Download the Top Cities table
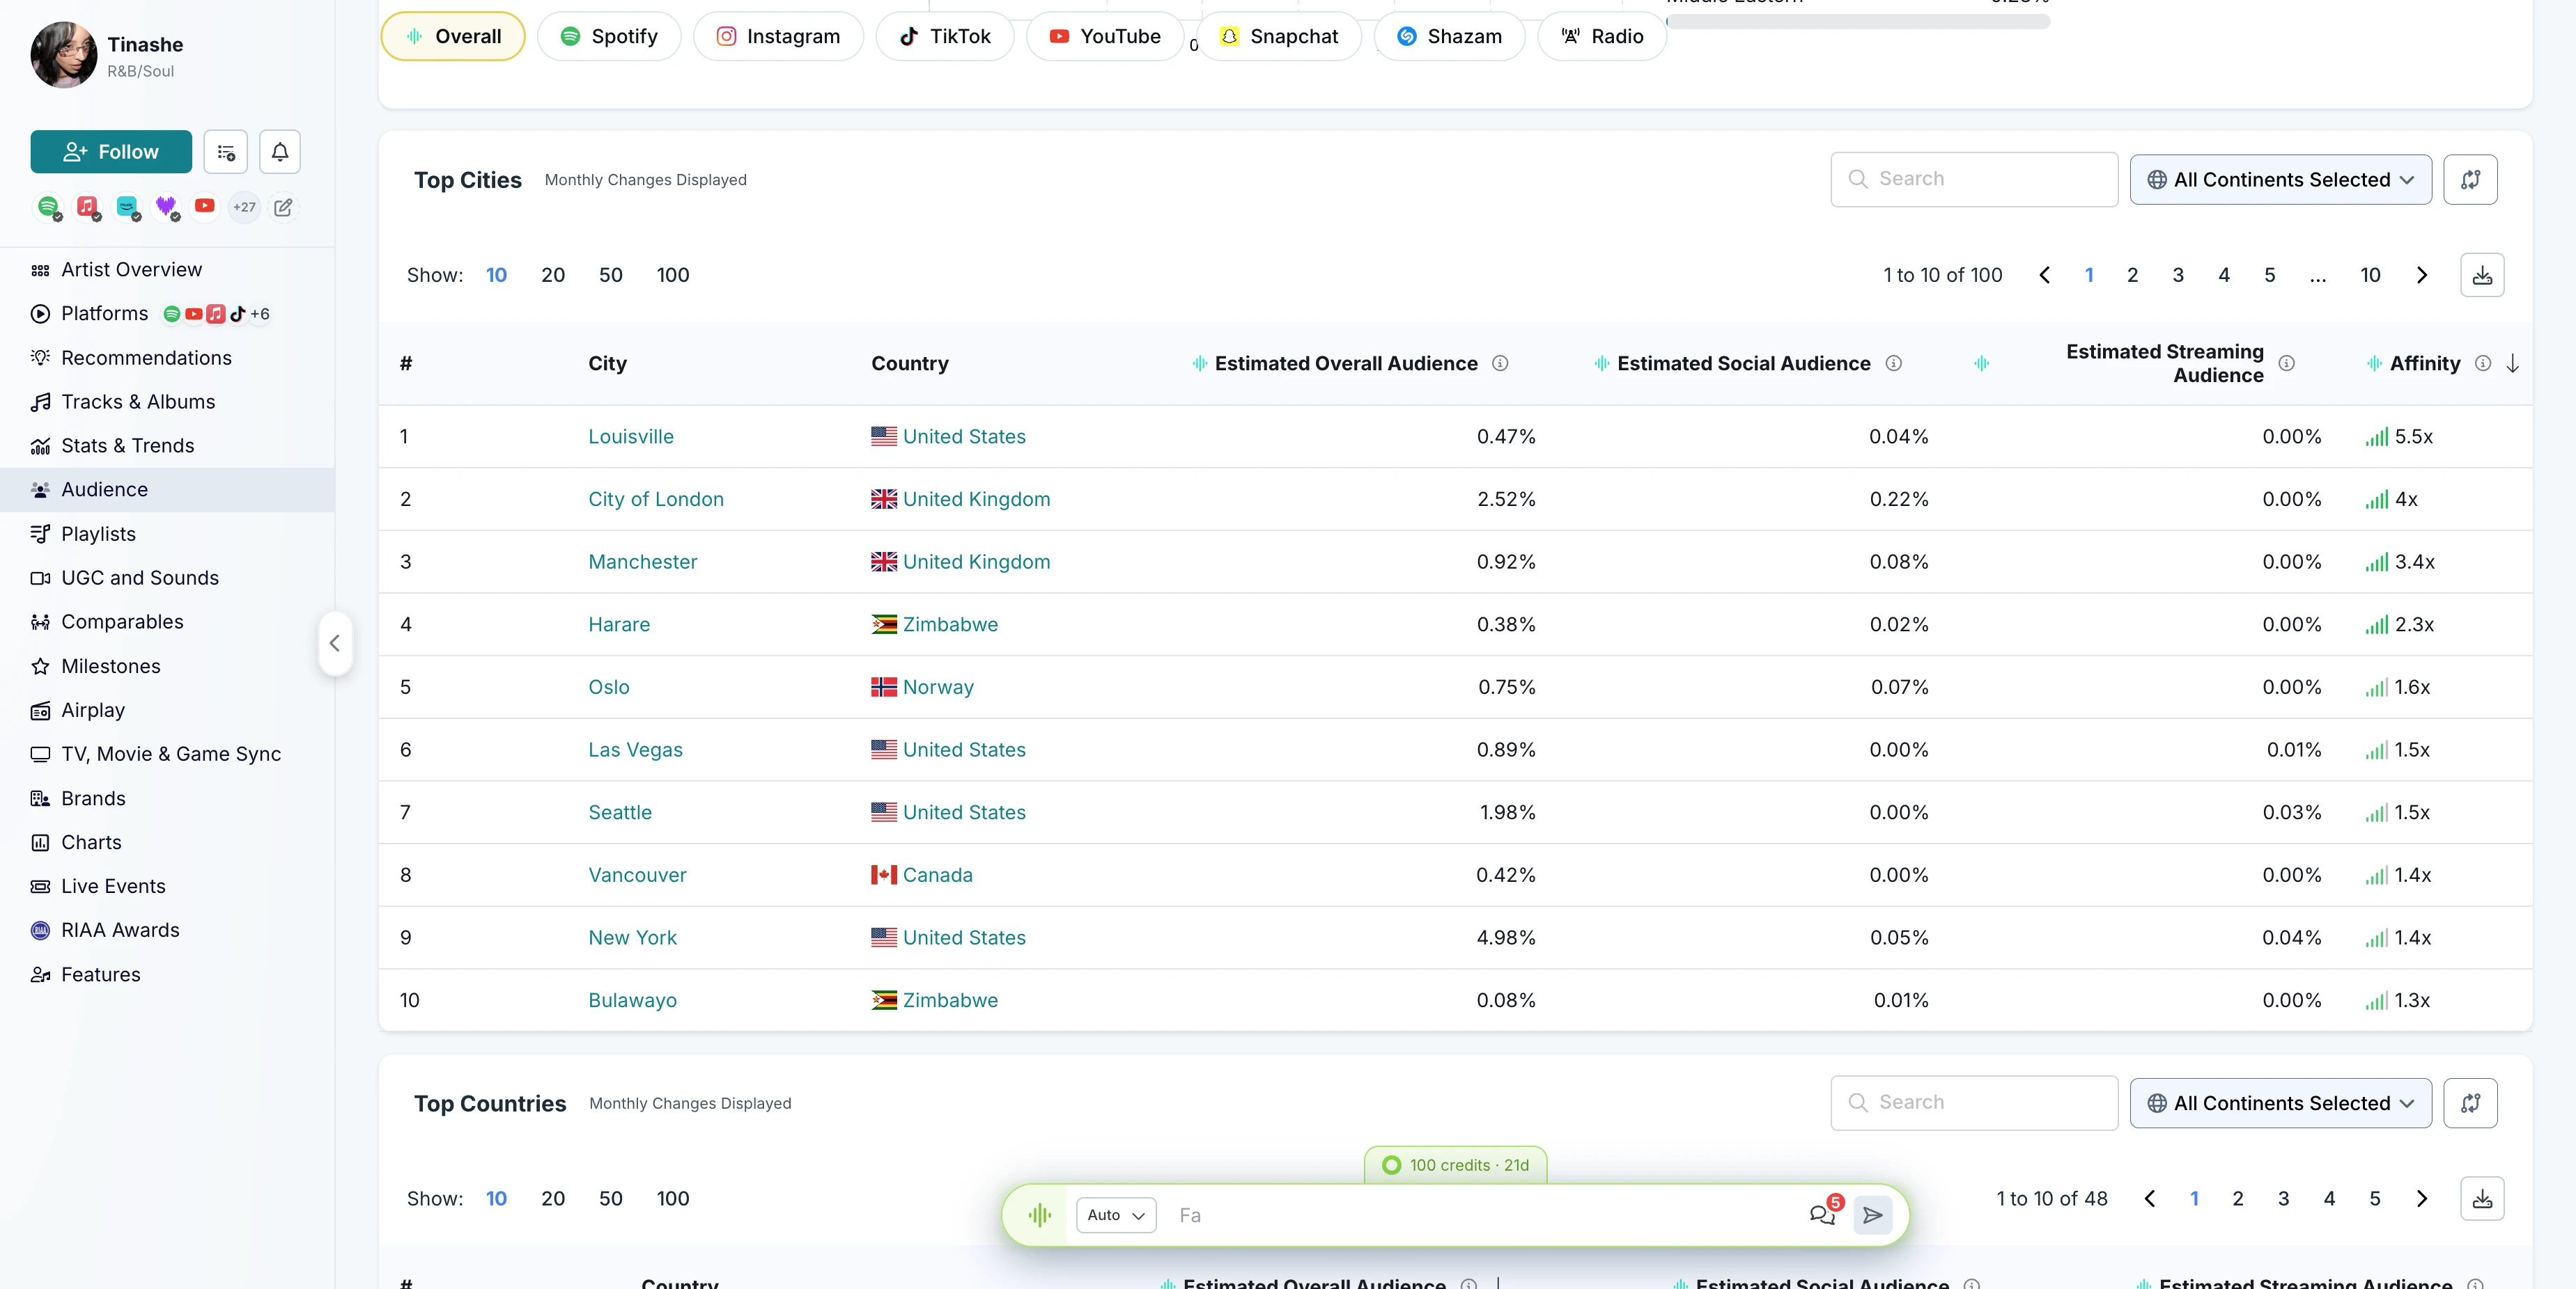 [2482, 275]
